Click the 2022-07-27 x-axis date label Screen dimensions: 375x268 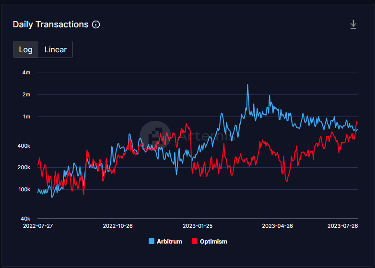click(x=37, y=225)
